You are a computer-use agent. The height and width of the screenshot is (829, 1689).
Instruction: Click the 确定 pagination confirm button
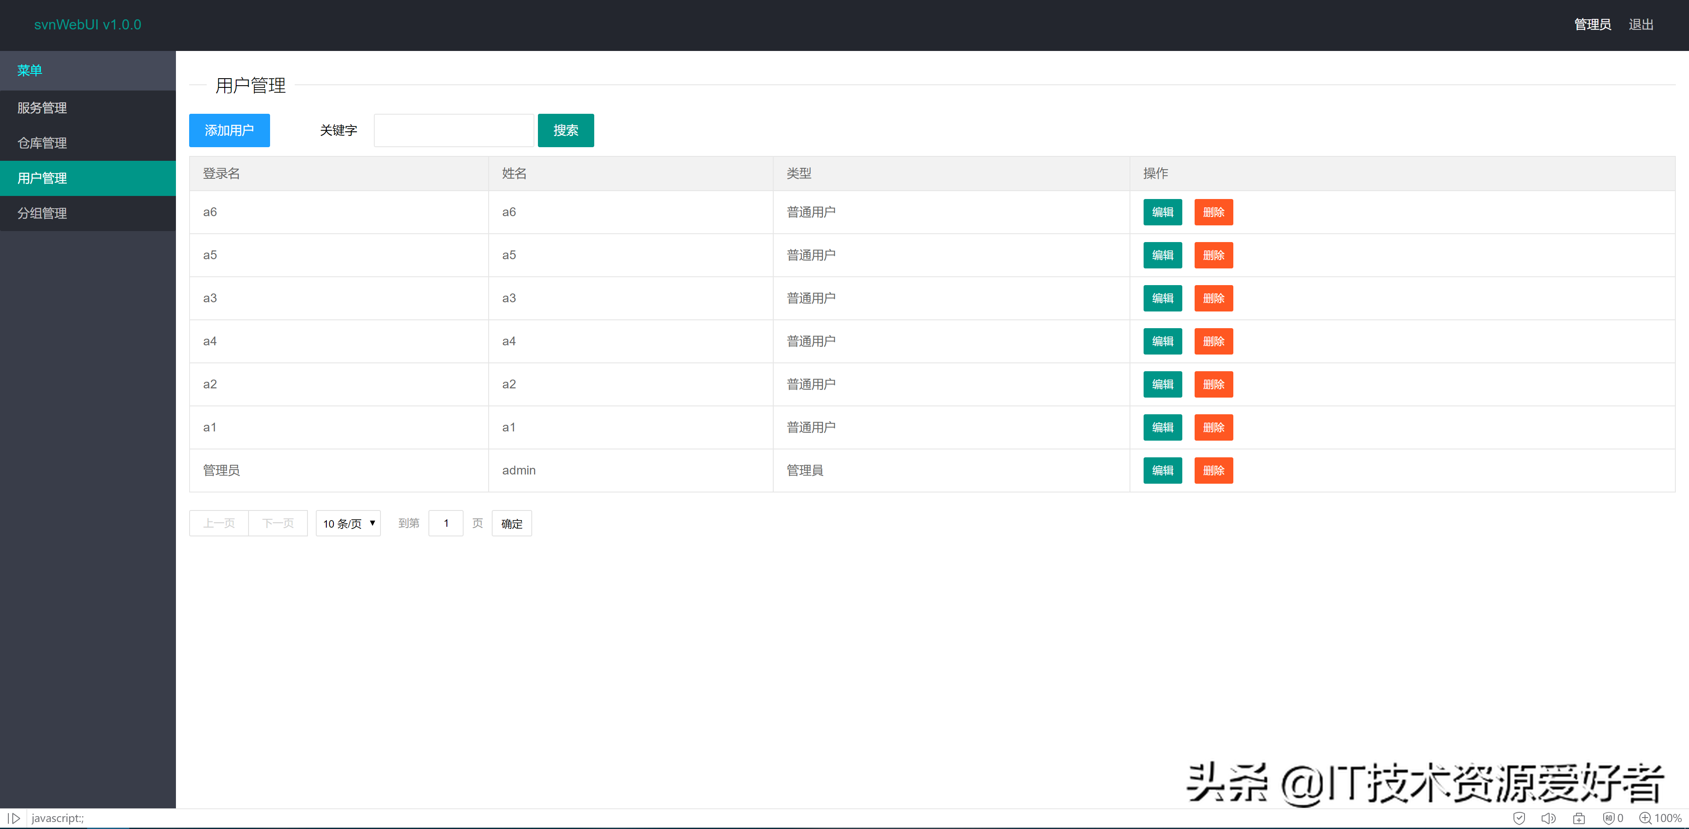tap(512, 523)
